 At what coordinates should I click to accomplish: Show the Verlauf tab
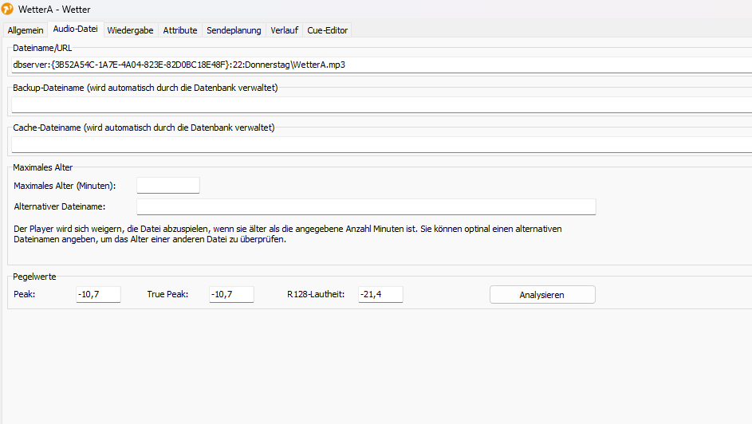(x=285, y=30)
